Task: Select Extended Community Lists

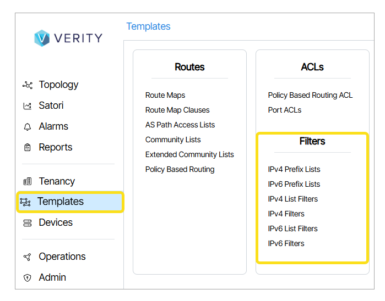Action: pyautogui.click(x=189, y=155)
